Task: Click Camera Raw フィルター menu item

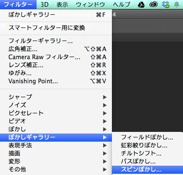Action: (56, 57)
